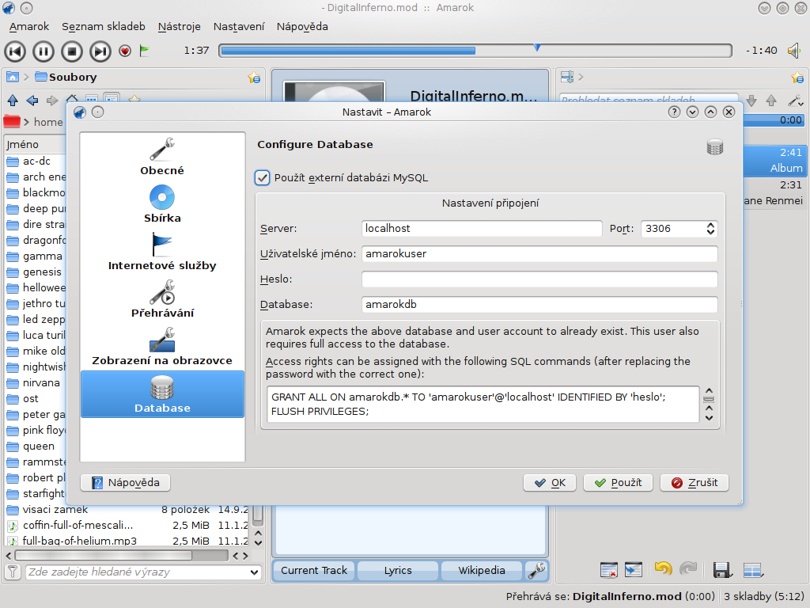Redo the playlist change
The image size is (810, 608).
pos(688,569)
